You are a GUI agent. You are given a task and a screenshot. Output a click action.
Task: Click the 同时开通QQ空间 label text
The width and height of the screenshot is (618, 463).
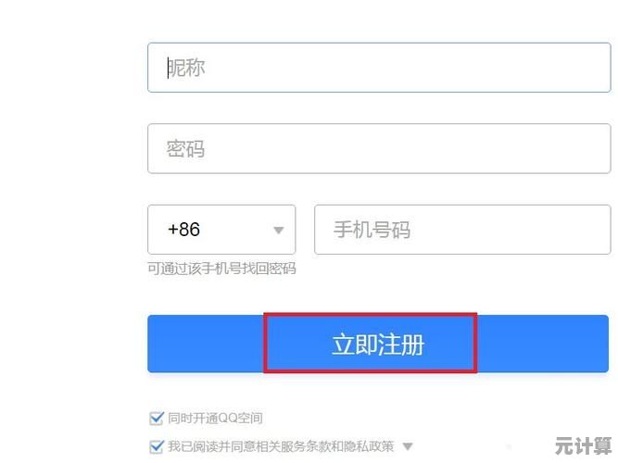[x=215, y=418]
